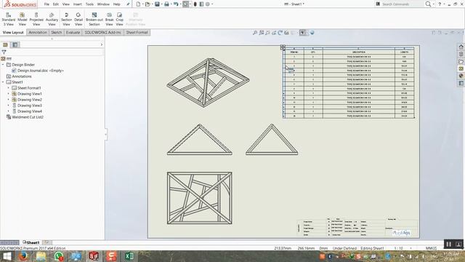Create a Section View
The image size is (465, 262).
pos(66,19)
